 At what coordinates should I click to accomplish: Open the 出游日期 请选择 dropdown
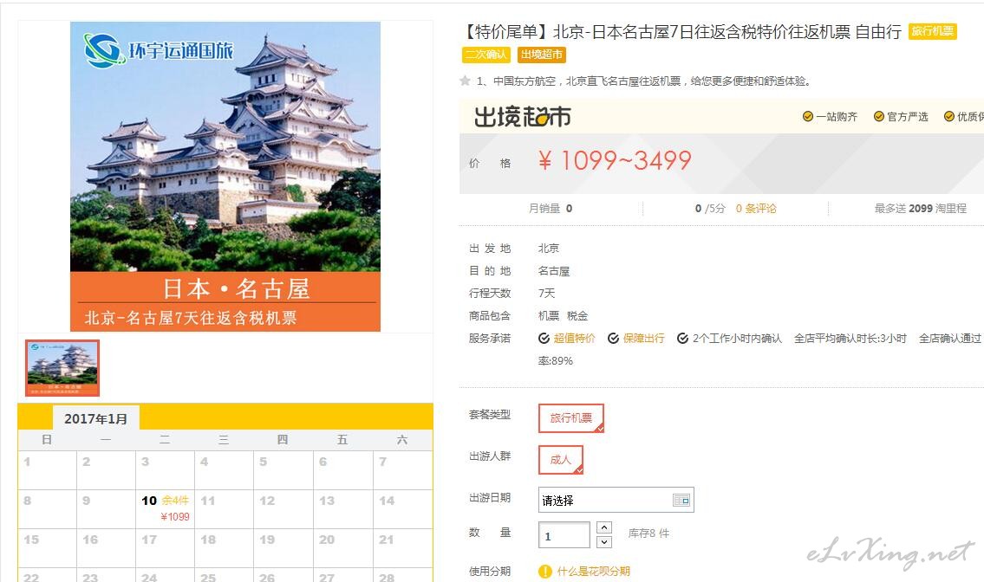616,500
